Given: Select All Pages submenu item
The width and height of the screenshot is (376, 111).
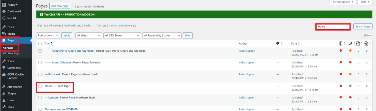Looking at the screenshot, I should tap(8, 48).
